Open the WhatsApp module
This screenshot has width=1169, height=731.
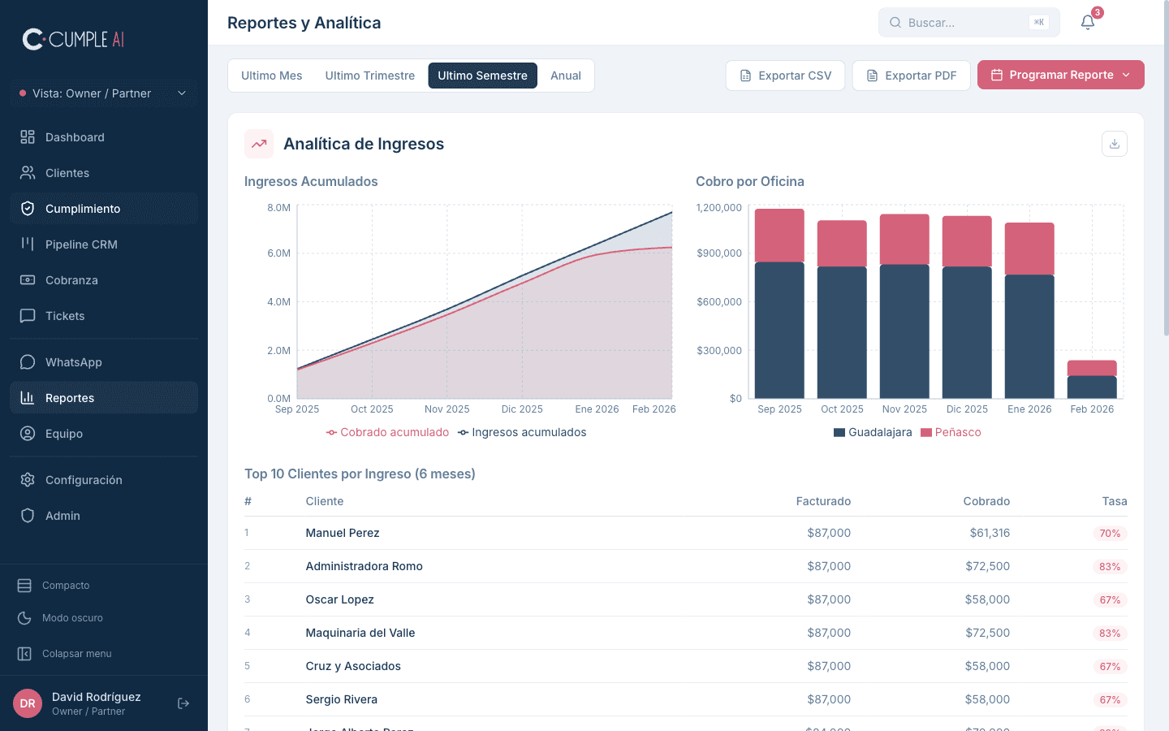point(73,361)
